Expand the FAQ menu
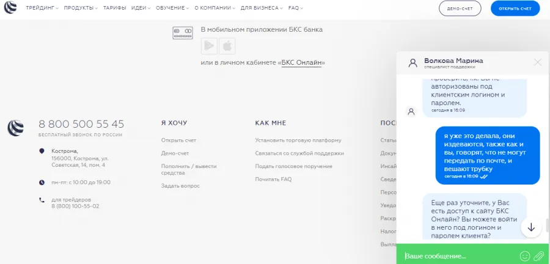The height and width of the screenshot is (264, 550). pyautogui.click(x=296, y=8)
